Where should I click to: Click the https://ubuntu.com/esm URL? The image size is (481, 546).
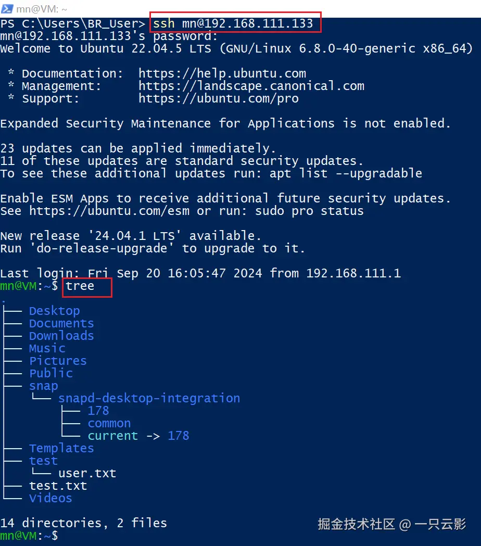coord(109,211)
